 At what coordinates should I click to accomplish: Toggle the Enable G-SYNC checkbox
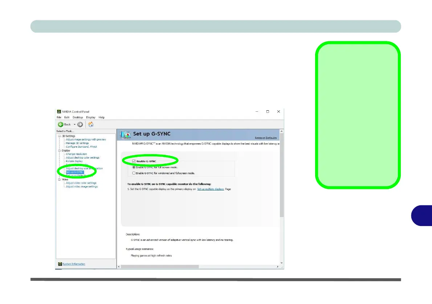(x=134, y=161)
